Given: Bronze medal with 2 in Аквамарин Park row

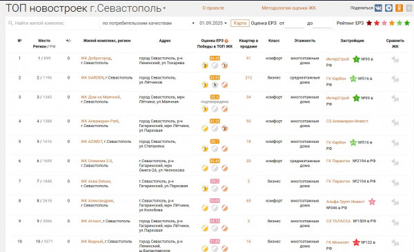Looking at the screenshot, I should 224,128.
